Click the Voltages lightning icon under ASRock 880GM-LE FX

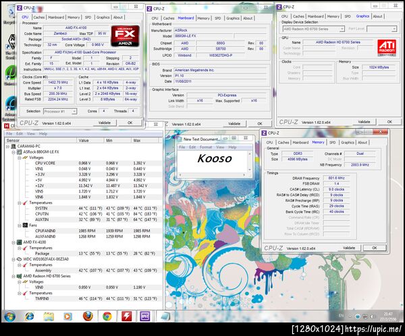coord(25,158)
